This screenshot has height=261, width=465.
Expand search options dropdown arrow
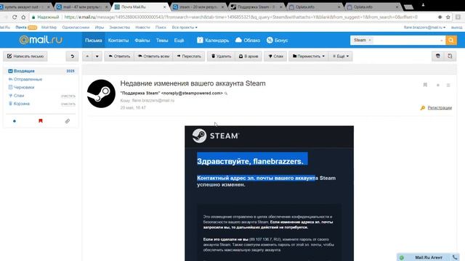point(441,41)
